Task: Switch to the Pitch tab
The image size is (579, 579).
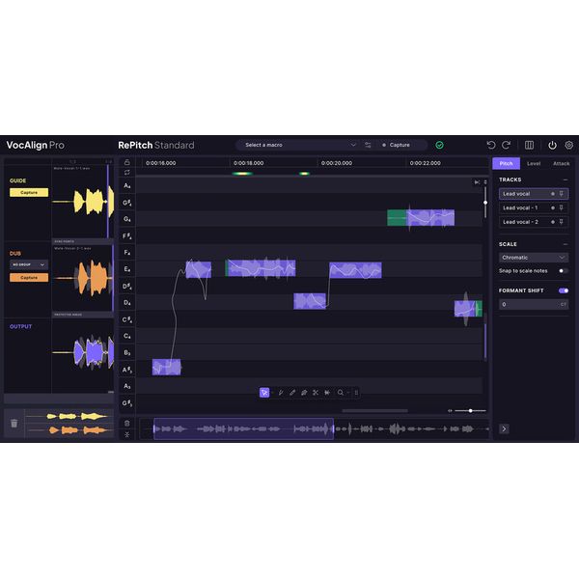Action: coord(506,163)
